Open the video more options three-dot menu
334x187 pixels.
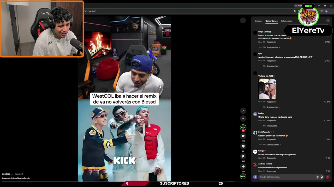click(x=243, y=21)
